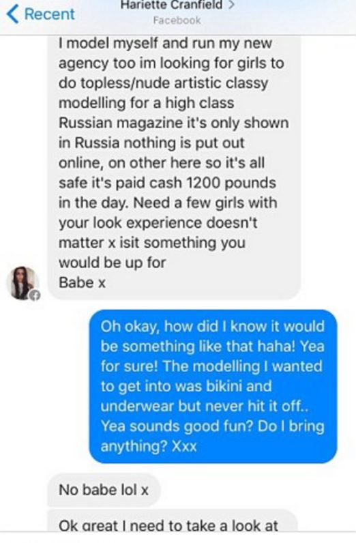Click the 'Yea sounds good fun?' text

click(177, 426)
